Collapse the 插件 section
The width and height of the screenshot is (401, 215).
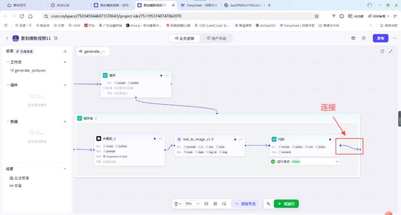pyautogui.click(x=8, y=85)
